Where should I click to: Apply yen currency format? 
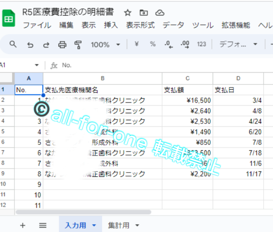pos(136,44)
